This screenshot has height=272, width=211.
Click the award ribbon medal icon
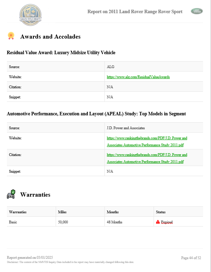[11, 36]
